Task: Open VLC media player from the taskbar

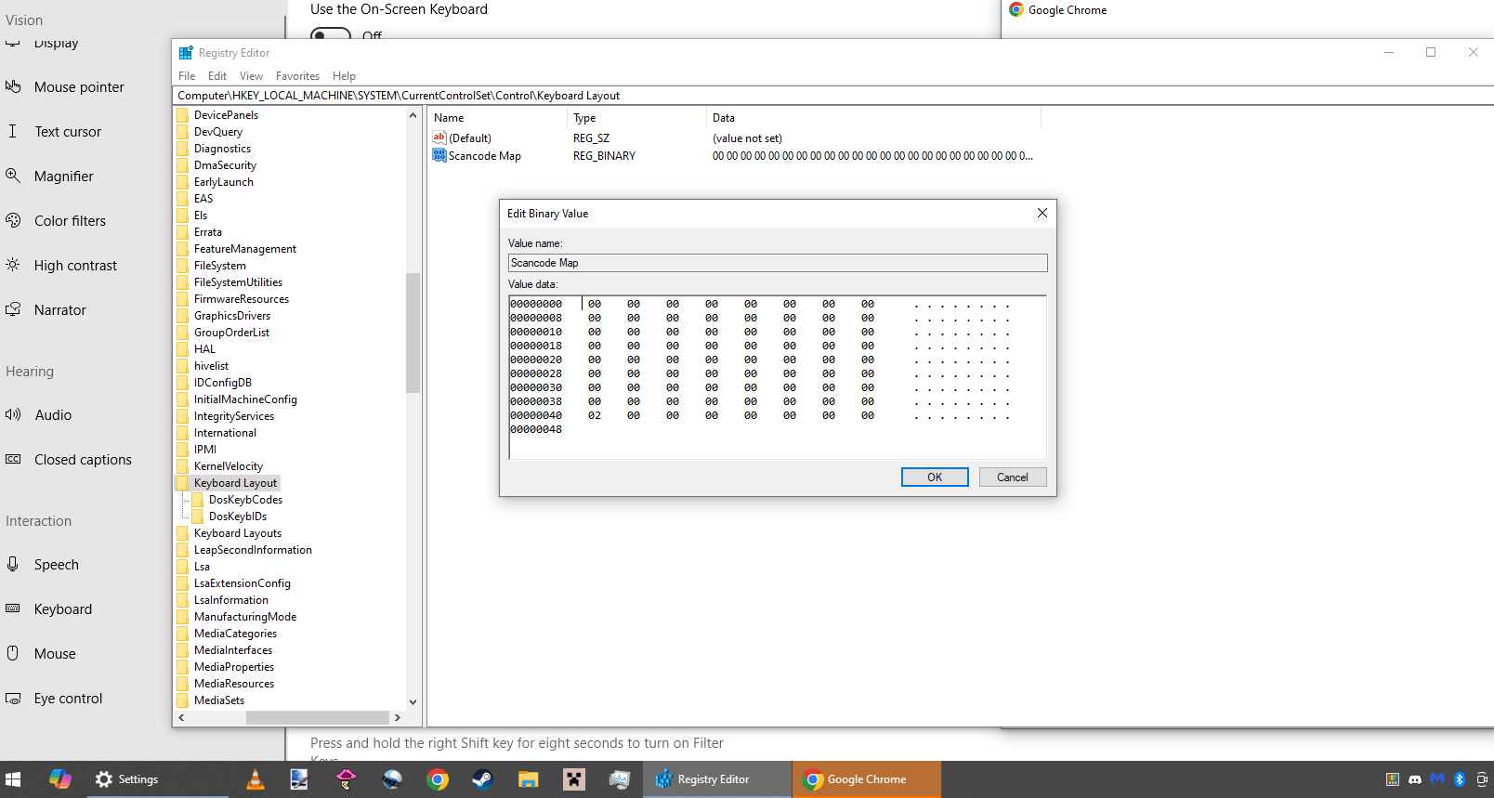Action: point(255,779)
